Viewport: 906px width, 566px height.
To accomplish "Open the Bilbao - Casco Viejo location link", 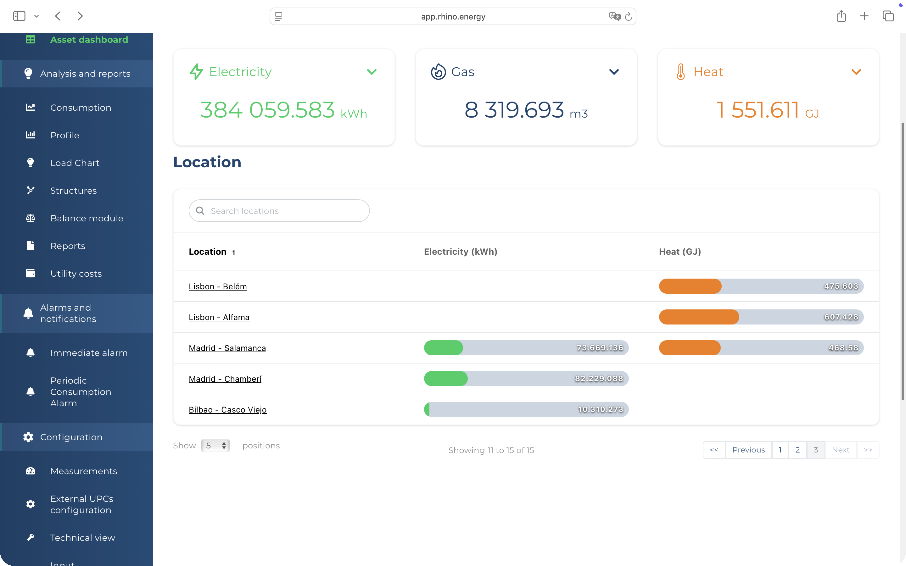I will 228,409.
